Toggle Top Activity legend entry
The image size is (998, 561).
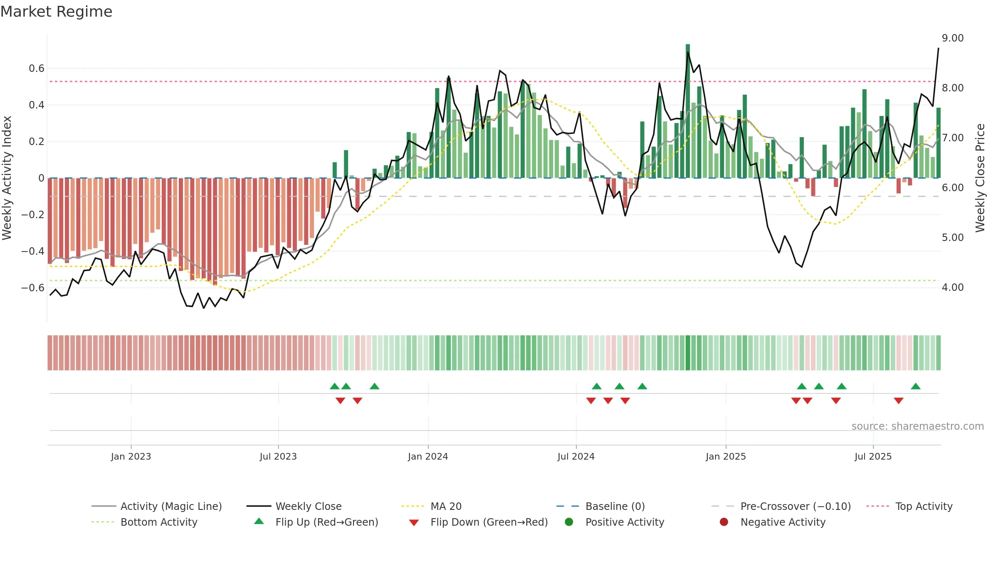point(909,506)
